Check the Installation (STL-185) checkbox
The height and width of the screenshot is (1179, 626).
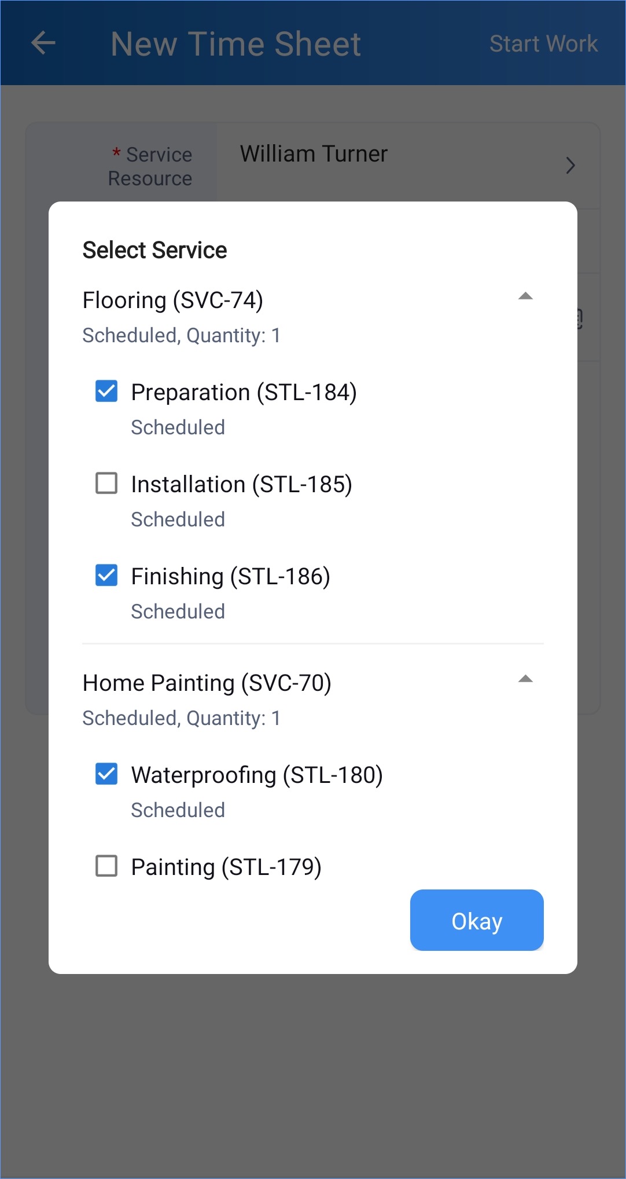click(x=106, y=483)
